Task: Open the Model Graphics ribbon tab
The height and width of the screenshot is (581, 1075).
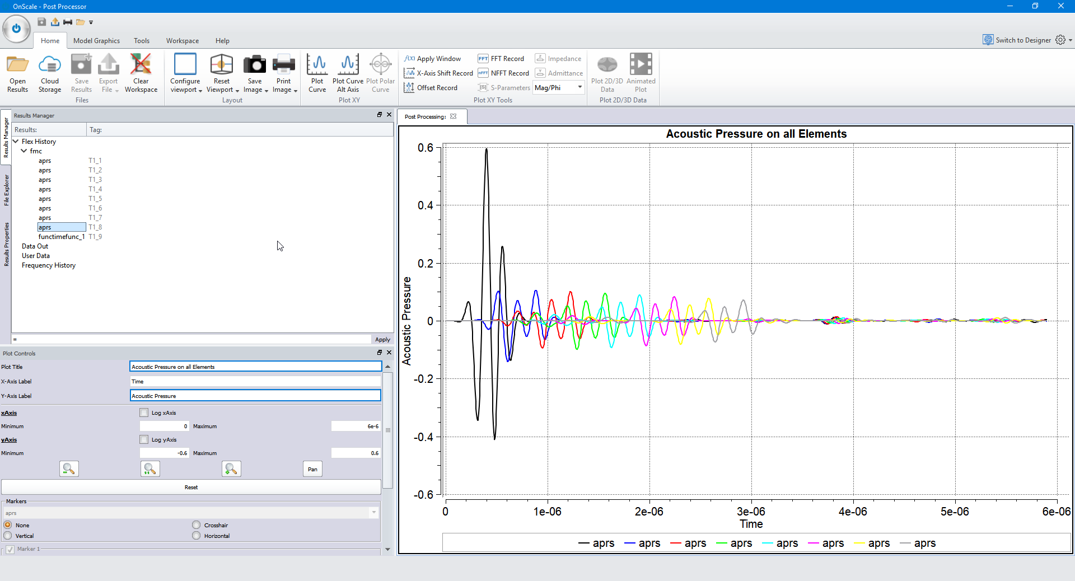Action: [96, 41]
